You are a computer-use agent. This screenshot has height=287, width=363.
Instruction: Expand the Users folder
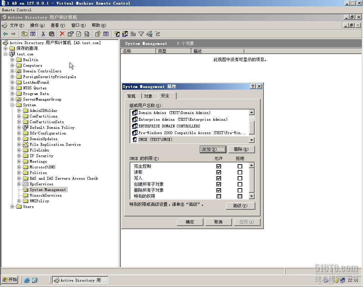12,207
